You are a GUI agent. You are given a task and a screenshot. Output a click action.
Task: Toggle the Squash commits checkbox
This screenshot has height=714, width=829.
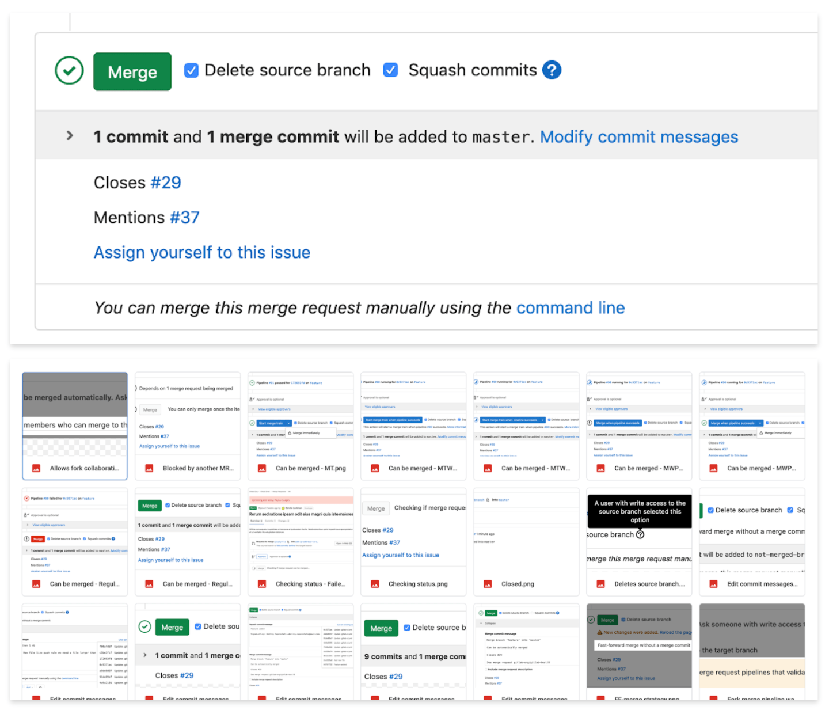[x=390, y=70]
